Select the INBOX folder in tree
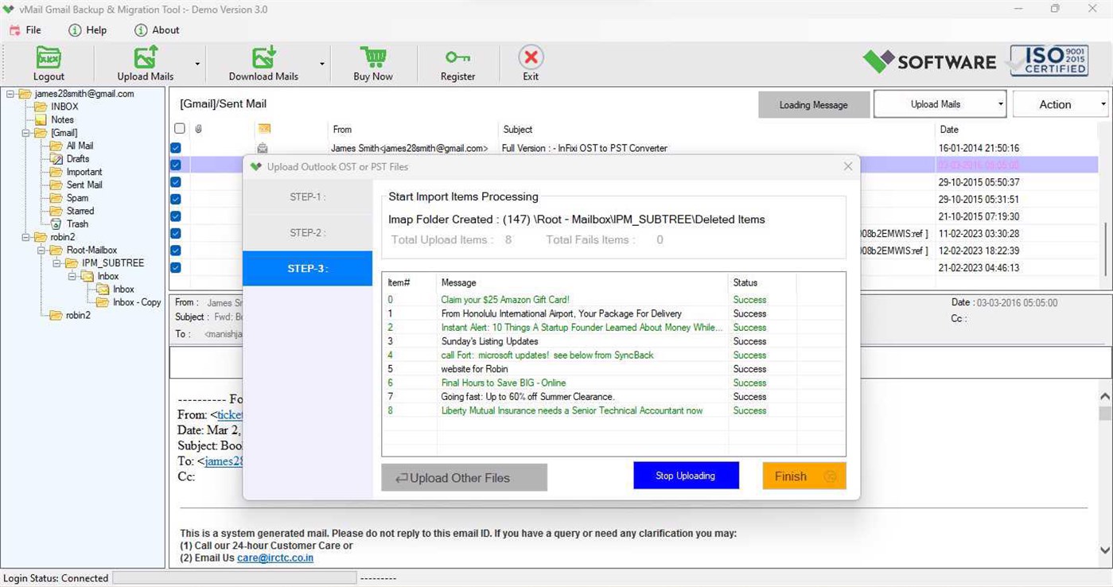Viewport: 1113px width, 587px height. [x=64, y=107]
